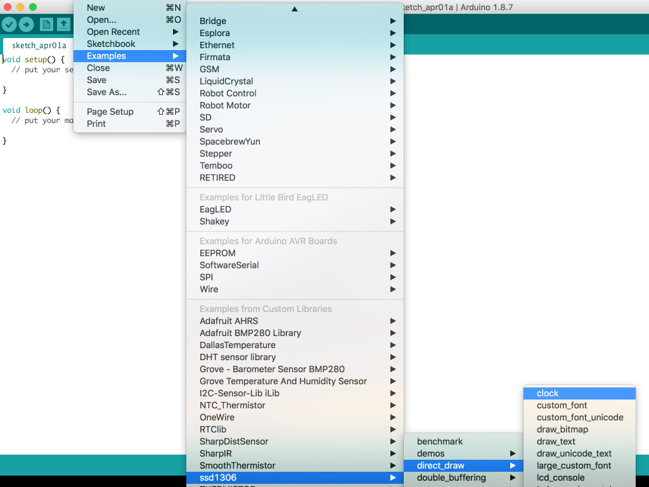Open NTC_Thermistor examples entry
The height and width of the screenshot is (487, 649).
pos(295,405)
